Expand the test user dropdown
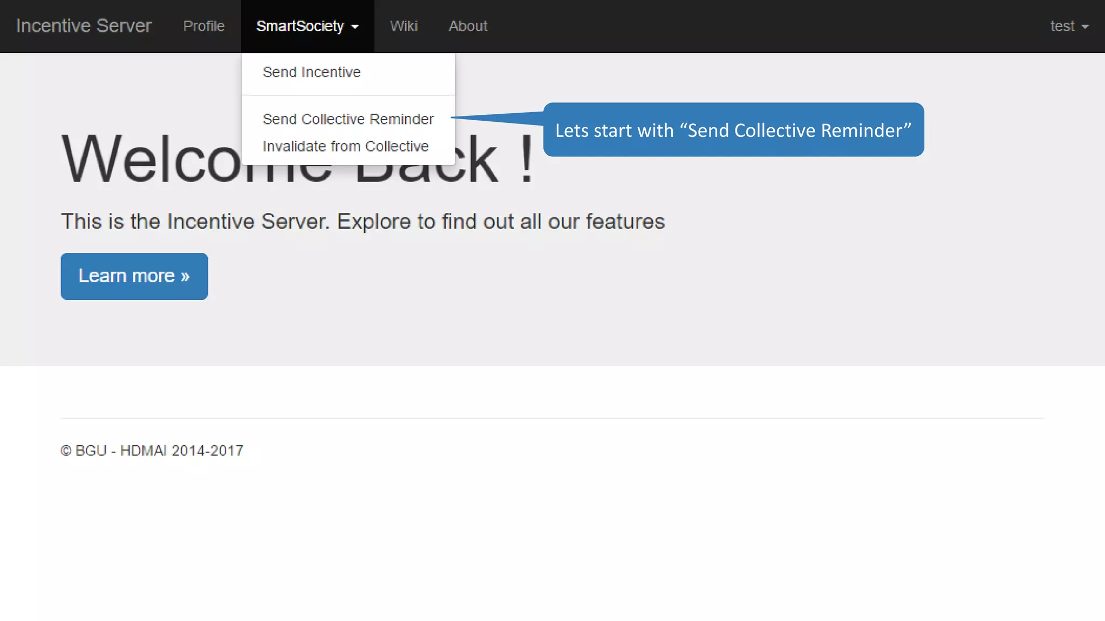 [x=1062, y=26]
